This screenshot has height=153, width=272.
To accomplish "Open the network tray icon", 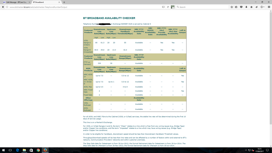I will (249, 150).
